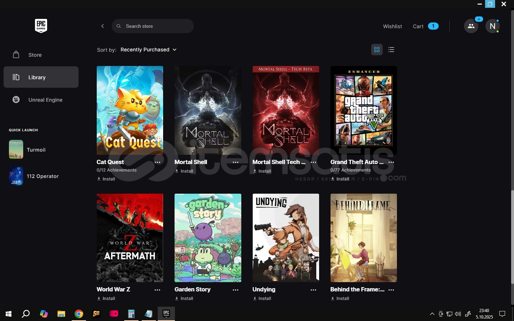The image size is (514, 321).
Task: Switch library to list view
Action: [x=391, y=50]
